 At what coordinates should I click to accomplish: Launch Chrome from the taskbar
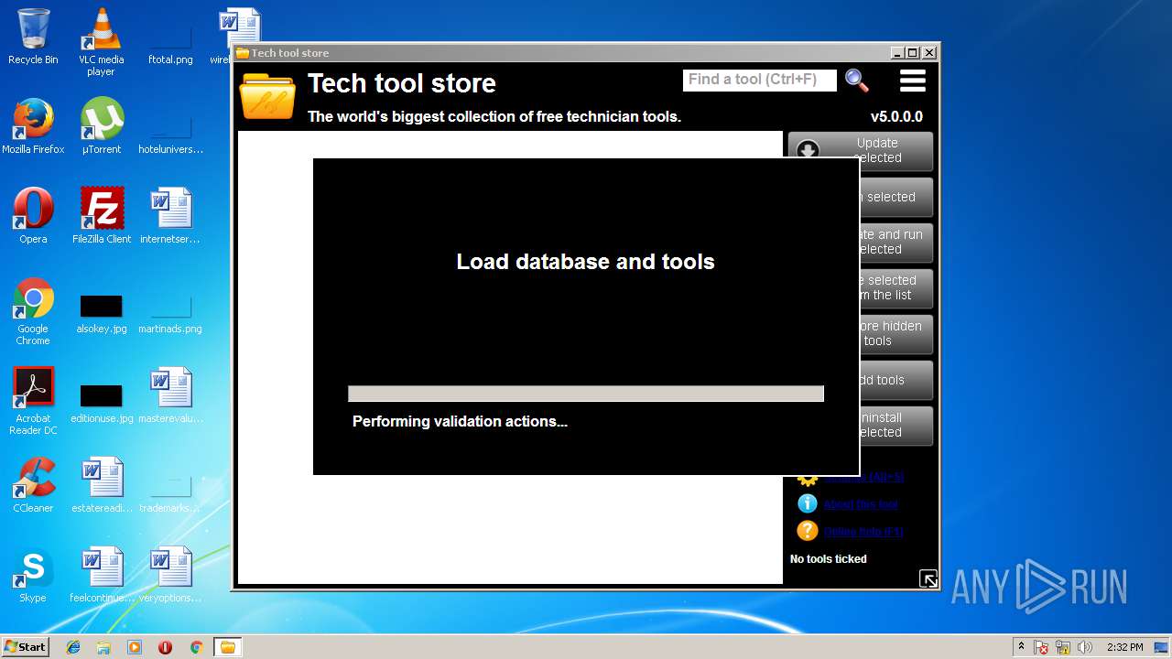[x=196, y=647]
